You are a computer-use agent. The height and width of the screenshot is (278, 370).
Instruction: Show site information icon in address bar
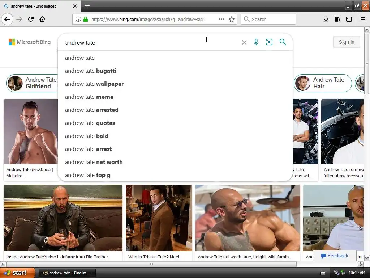point(78,19)
